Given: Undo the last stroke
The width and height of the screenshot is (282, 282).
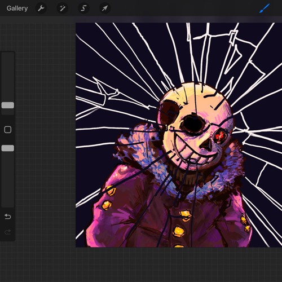Looking at the screenshot, I should 8,217.
